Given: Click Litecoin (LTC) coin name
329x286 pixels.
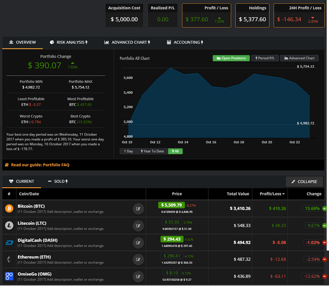Looking at the screenshot, I should click(32, 223).
